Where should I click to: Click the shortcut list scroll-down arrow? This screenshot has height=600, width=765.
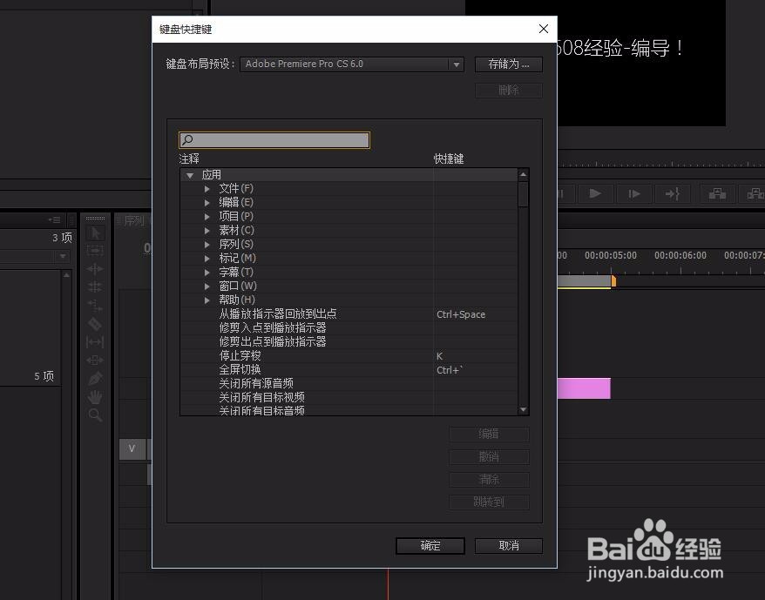pos(523,410)
